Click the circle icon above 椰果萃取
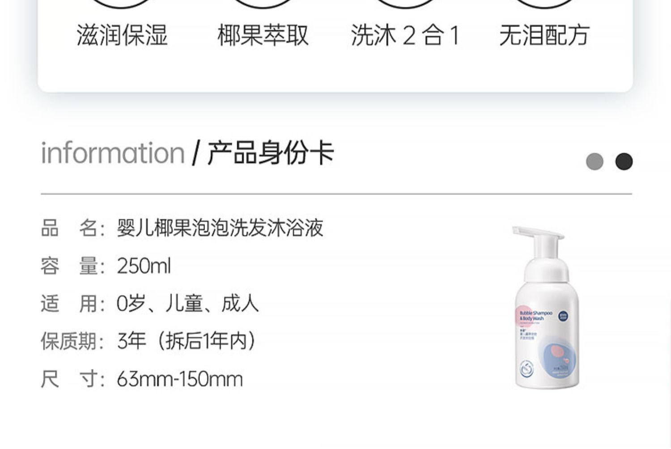 pos(263,4)
